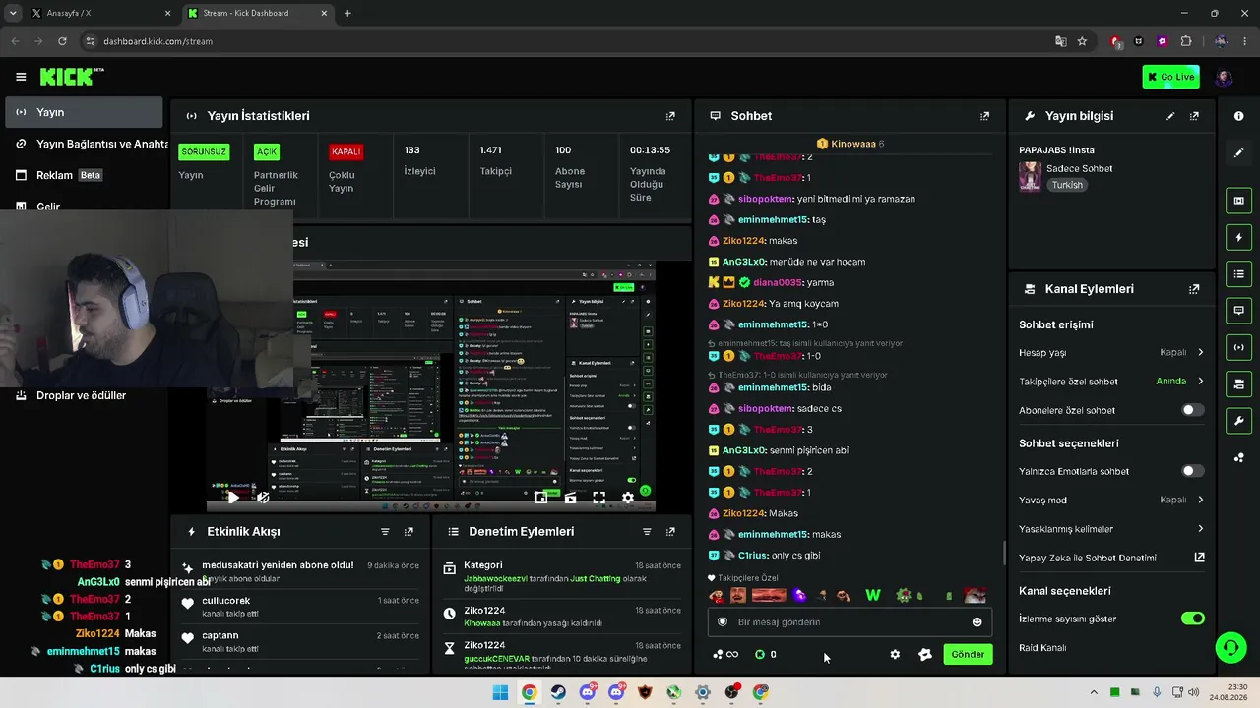
Task: Click the Bir mesaj gönderin message field
Action: click(850, 622)
